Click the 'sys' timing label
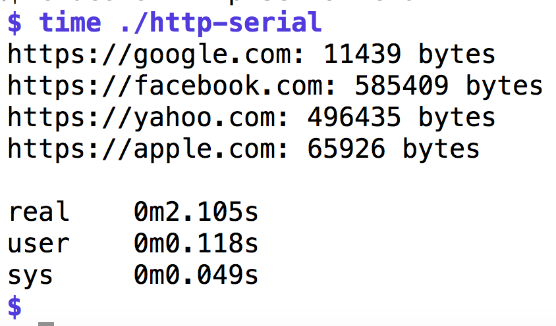 pyautogui.click(x=30, y=276)
